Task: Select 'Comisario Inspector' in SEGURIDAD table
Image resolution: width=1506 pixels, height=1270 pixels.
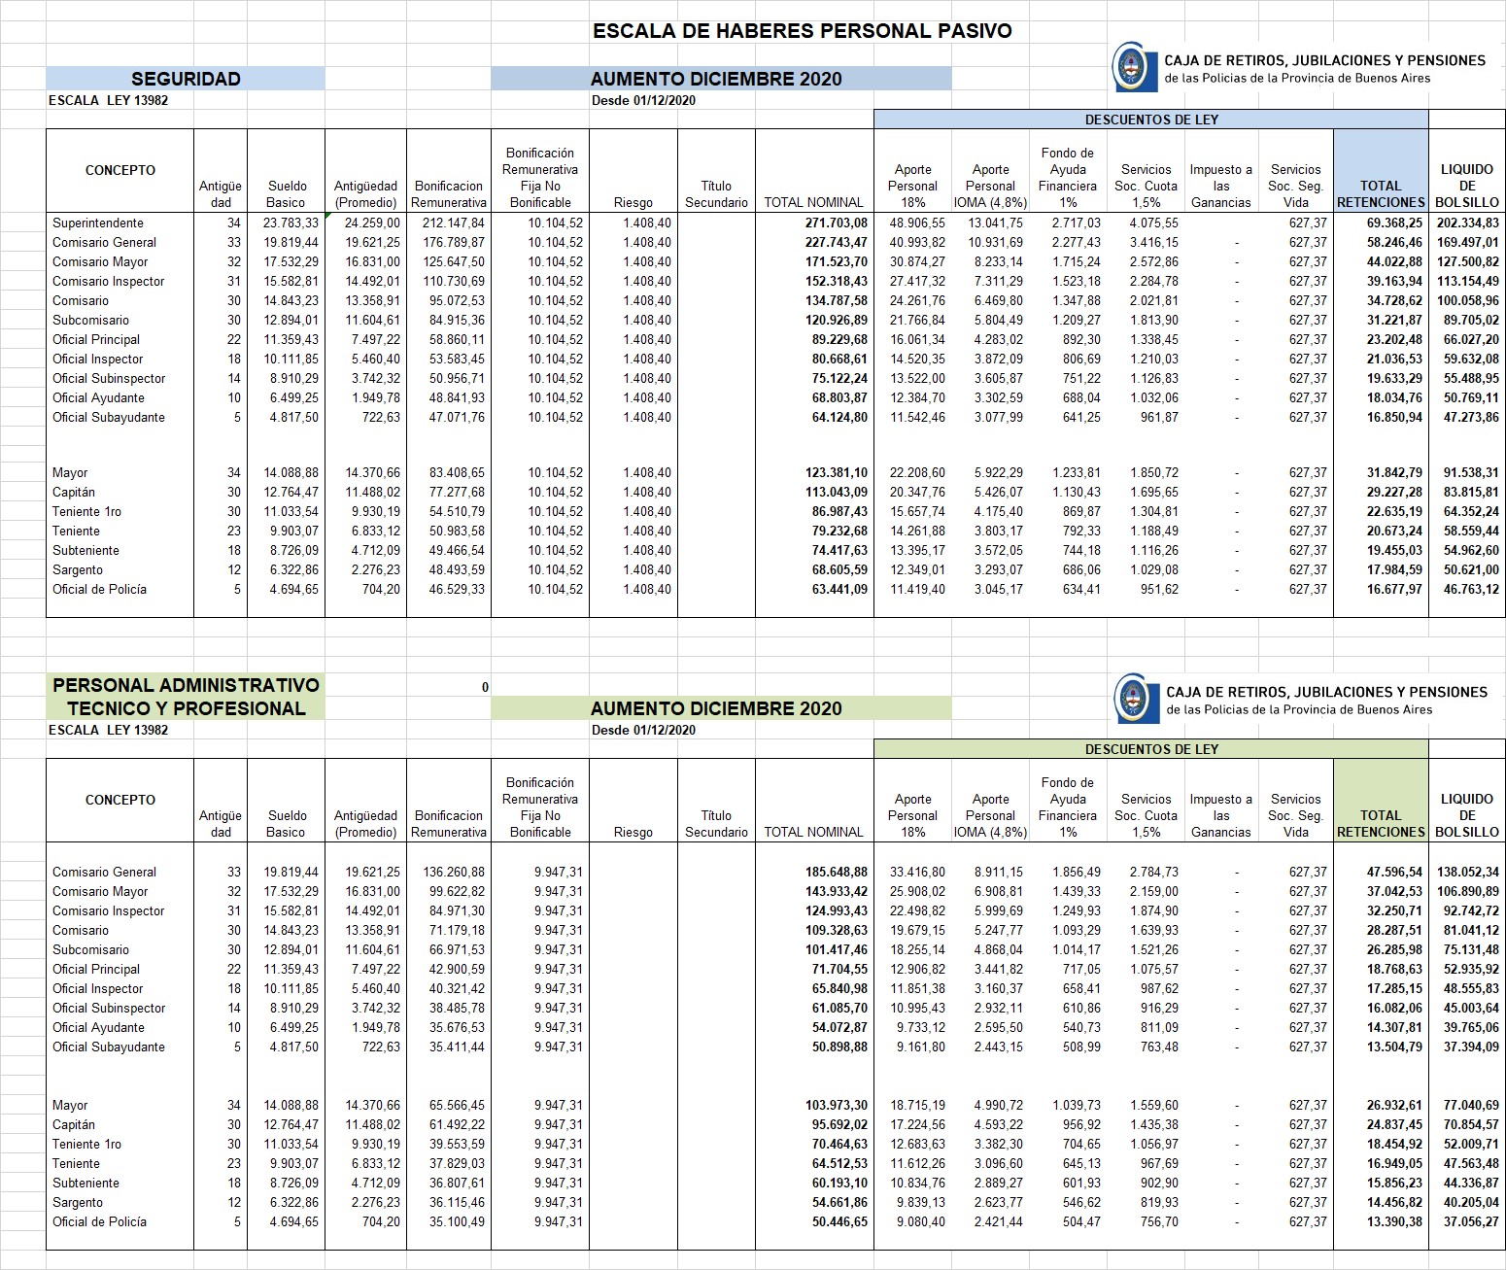Action: coord(108,282)
